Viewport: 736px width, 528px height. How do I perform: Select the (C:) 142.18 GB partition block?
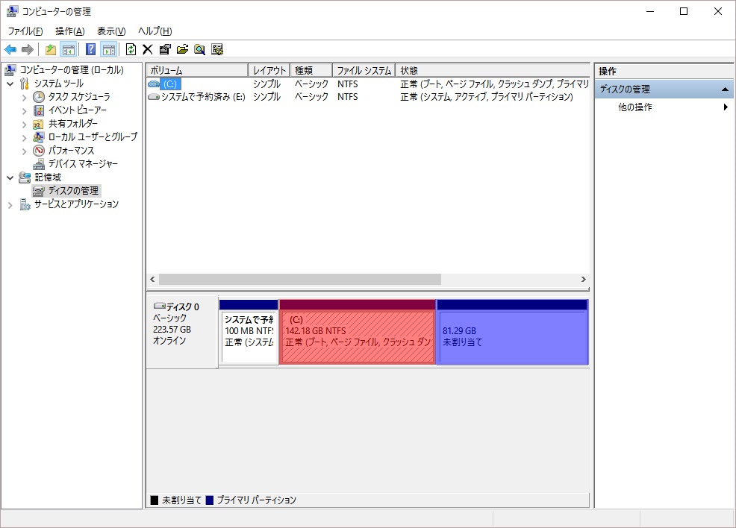358,332
